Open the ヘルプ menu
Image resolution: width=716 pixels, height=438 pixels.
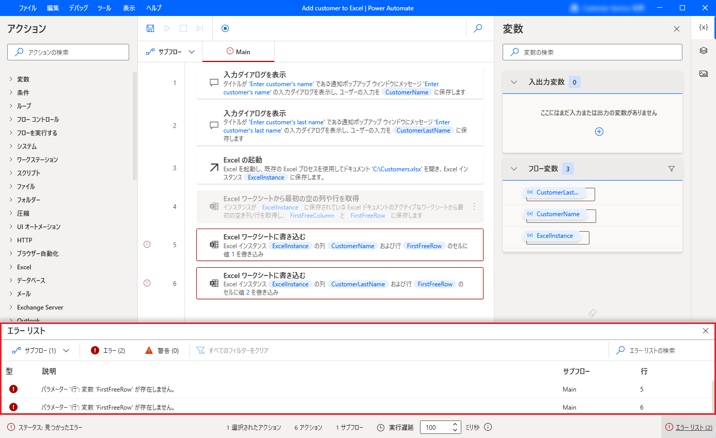point(154,8)
